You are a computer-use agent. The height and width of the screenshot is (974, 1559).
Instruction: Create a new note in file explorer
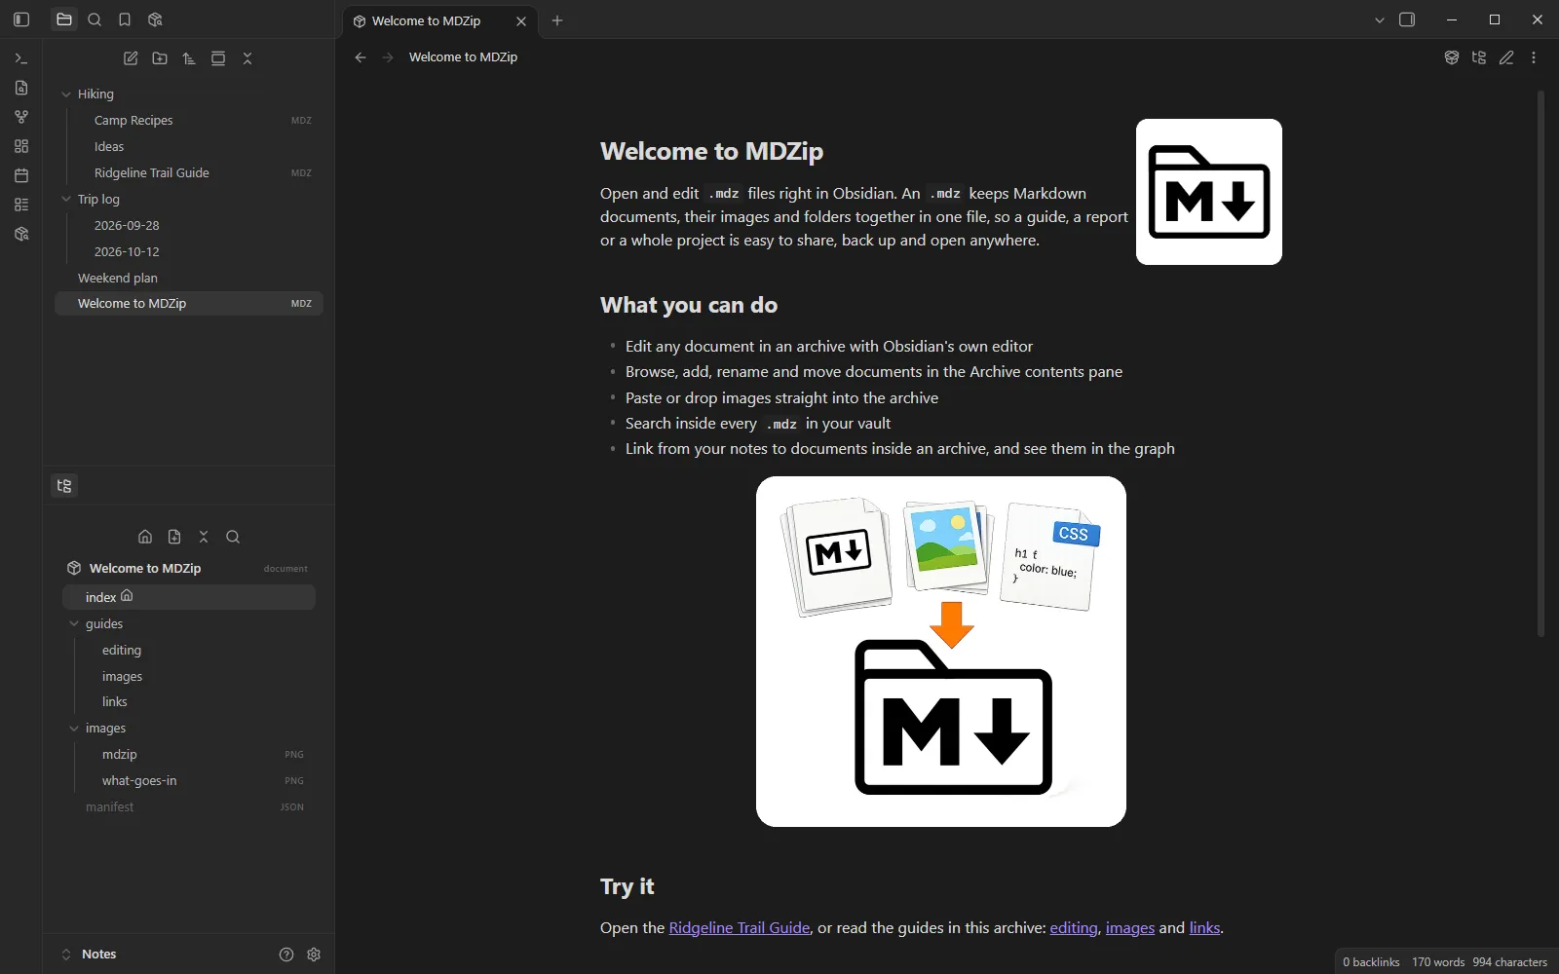pyautogui.click(x=131, y=58)
